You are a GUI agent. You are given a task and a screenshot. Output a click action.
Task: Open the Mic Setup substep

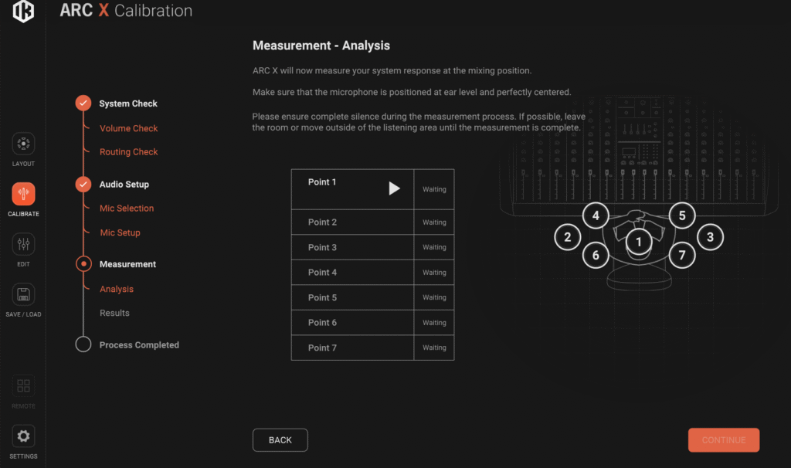120,232
